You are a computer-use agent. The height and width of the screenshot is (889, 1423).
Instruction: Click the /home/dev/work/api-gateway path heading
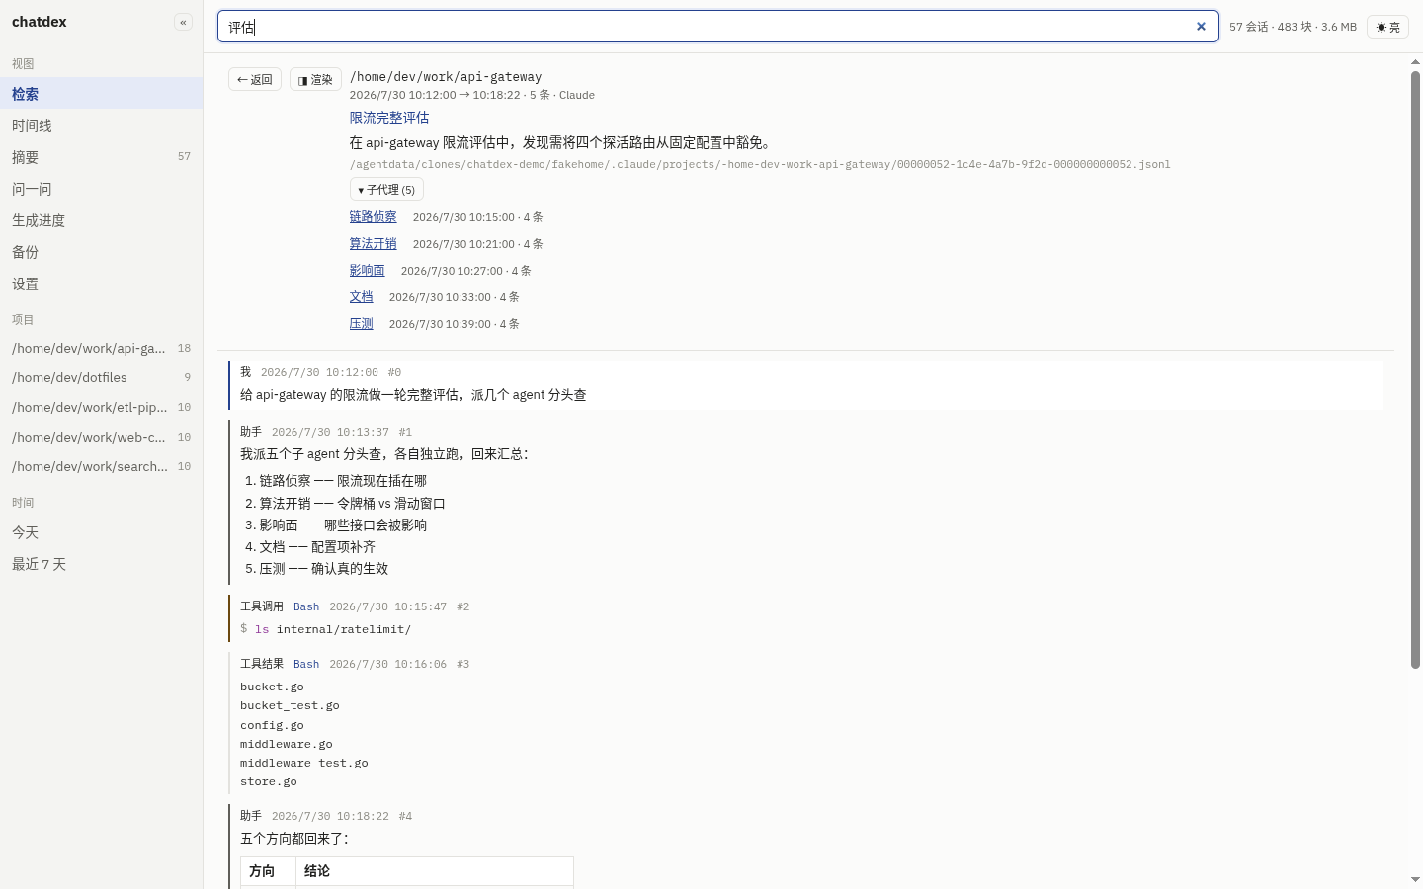pyautogui.click(x=446, y=76)
